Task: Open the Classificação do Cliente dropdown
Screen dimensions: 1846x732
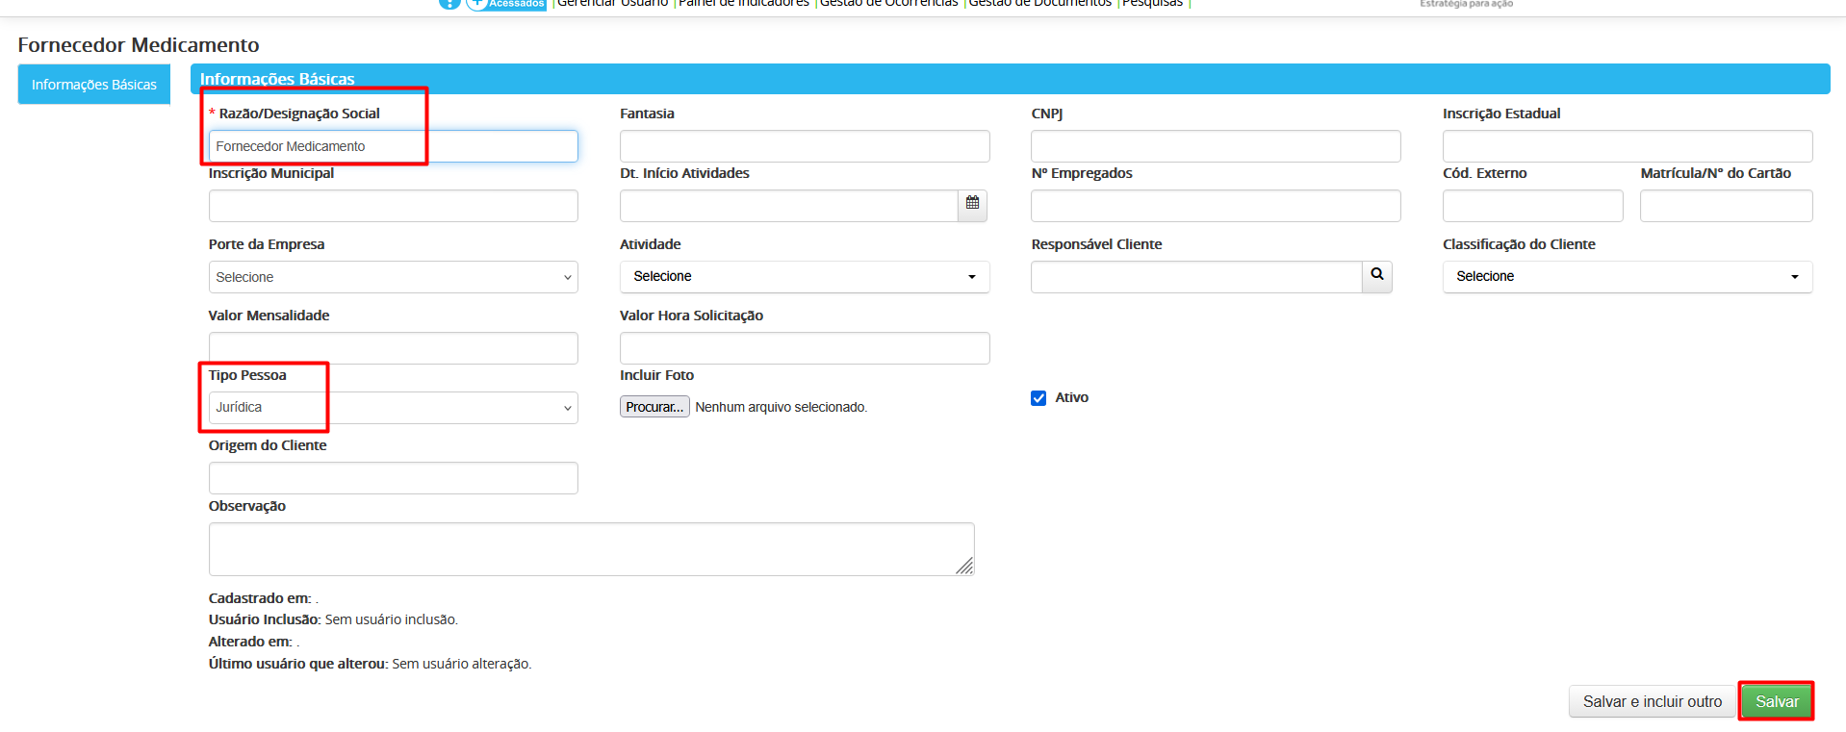Action: 1627,277
